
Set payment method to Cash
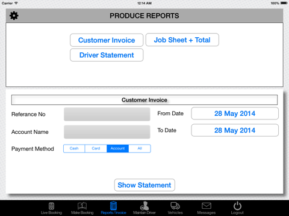pos(74,148)
